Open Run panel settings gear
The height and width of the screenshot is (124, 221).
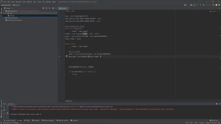pos(217,104)
